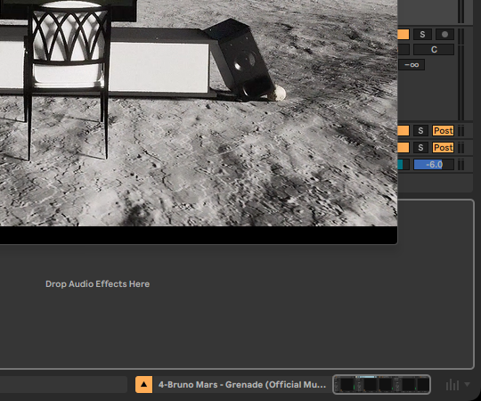The height and width of the screenshot is (401, 481).
Task: Adjust the -6.0 preview volume slider
Action: coord(434,165)
